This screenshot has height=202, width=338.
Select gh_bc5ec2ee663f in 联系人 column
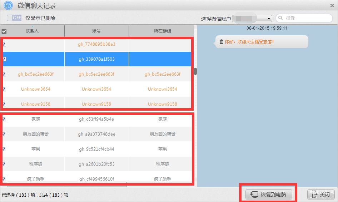click(36, 74)
